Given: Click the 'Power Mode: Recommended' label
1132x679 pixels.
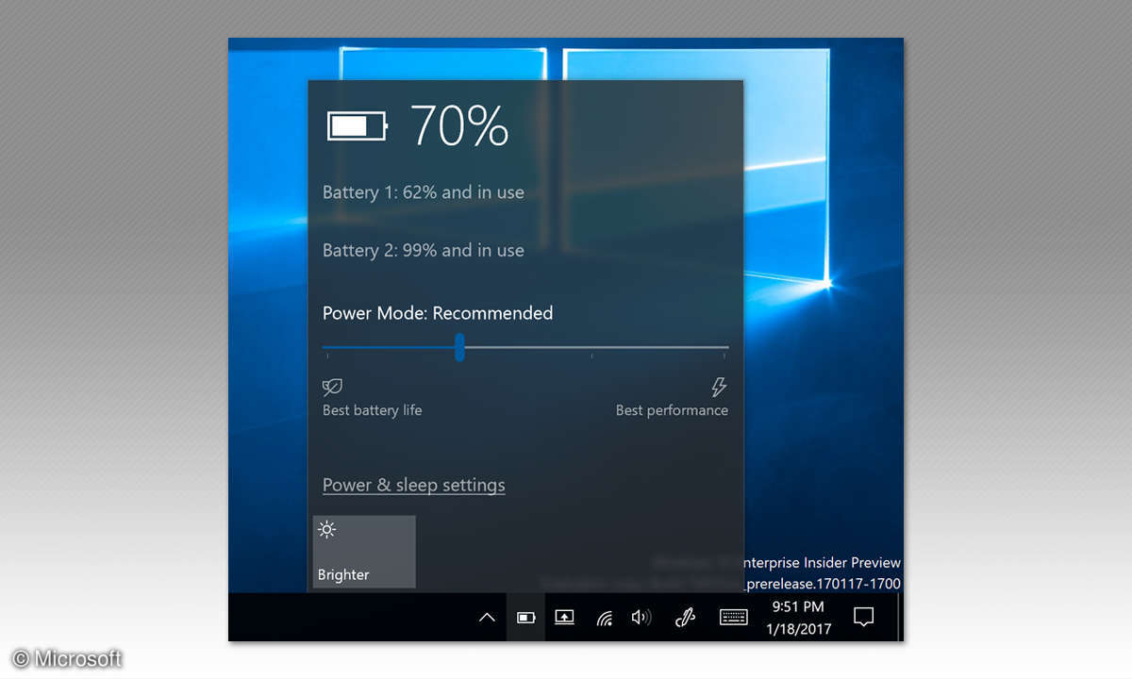Looking at the screenshot, I should click(x=438, y=313).
